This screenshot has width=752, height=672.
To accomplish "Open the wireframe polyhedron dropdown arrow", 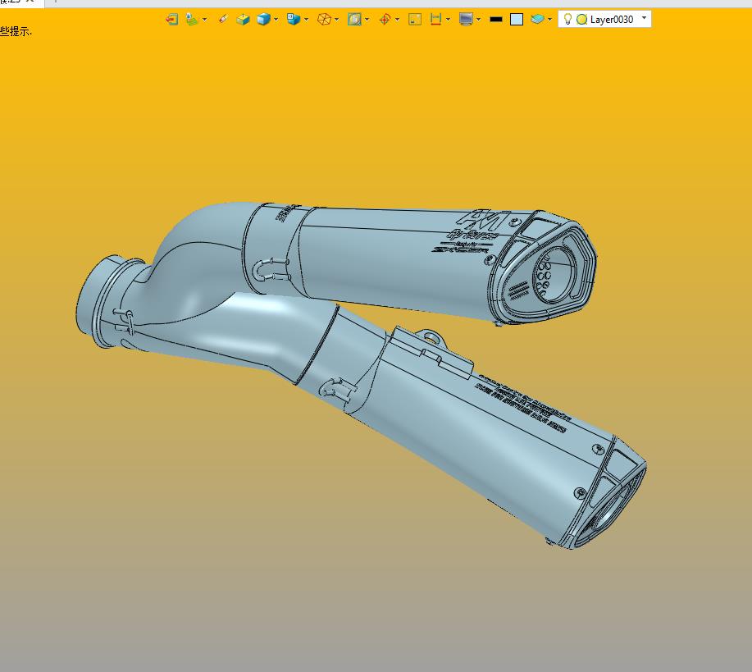I will coord(337,20).
